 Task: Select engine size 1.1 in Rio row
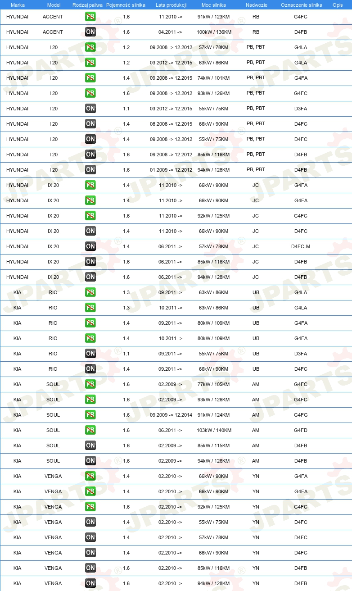pos(126,354)
